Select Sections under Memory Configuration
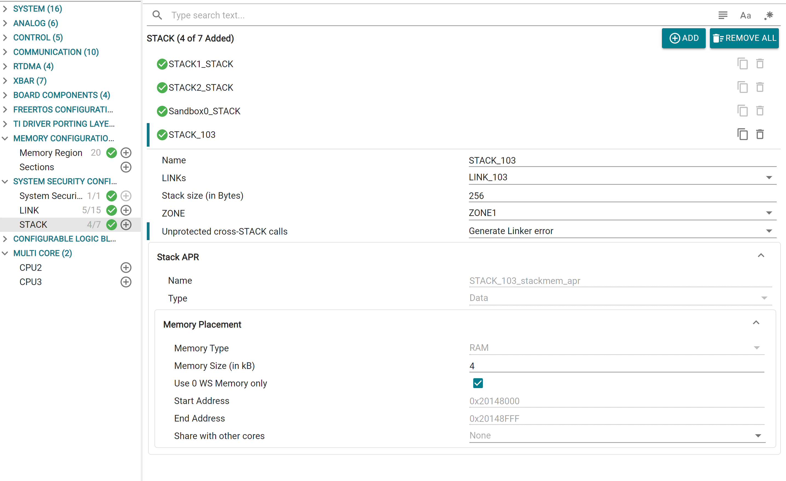Viewport: 786px width, 481px height. tap(37, 167)
